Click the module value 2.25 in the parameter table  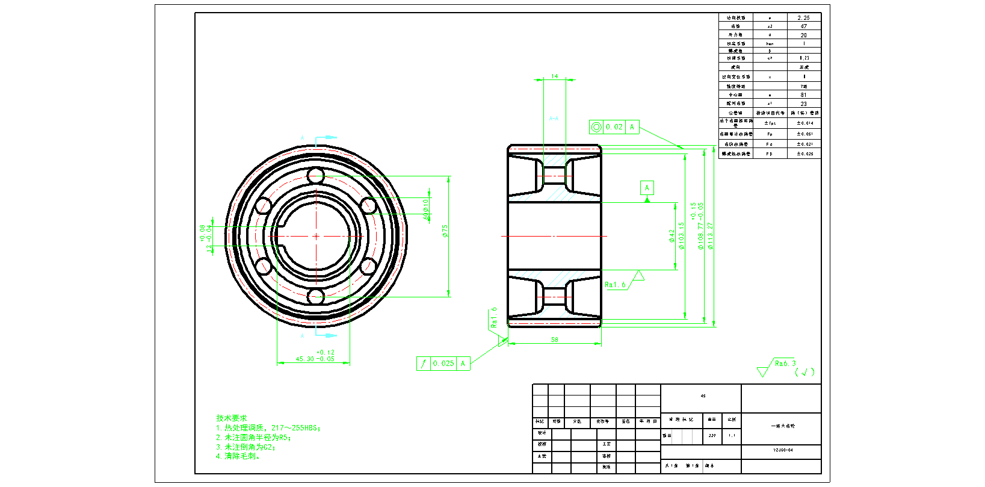[803, 18]
